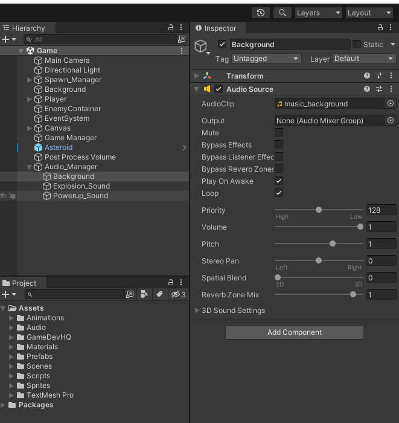399x423 pixels.
Task: Open the Hierarchy panel kebab menu
Action: pos(181,27)
